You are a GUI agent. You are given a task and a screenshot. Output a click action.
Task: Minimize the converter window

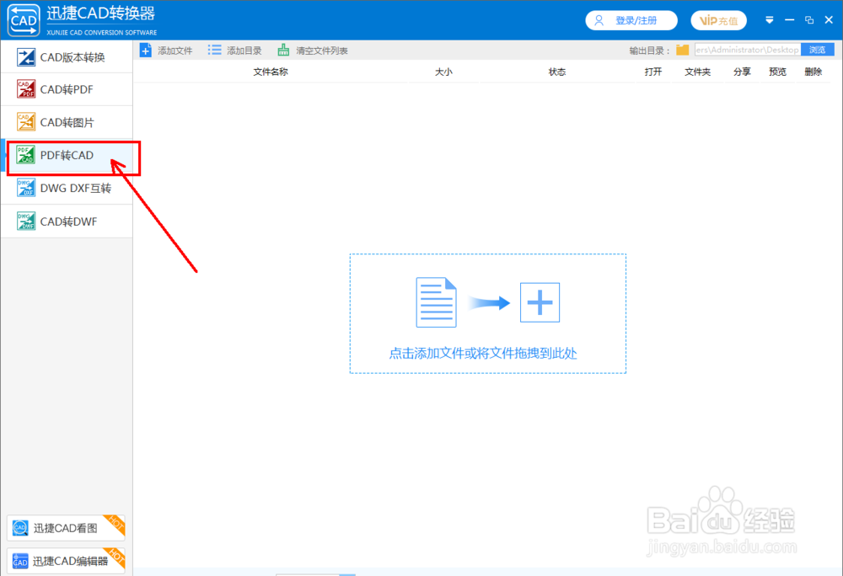click(x=789, y=20)
